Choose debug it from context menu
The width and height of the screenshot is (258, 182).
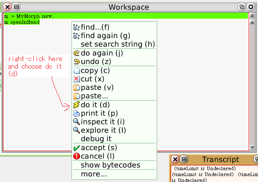click(96, 139)
